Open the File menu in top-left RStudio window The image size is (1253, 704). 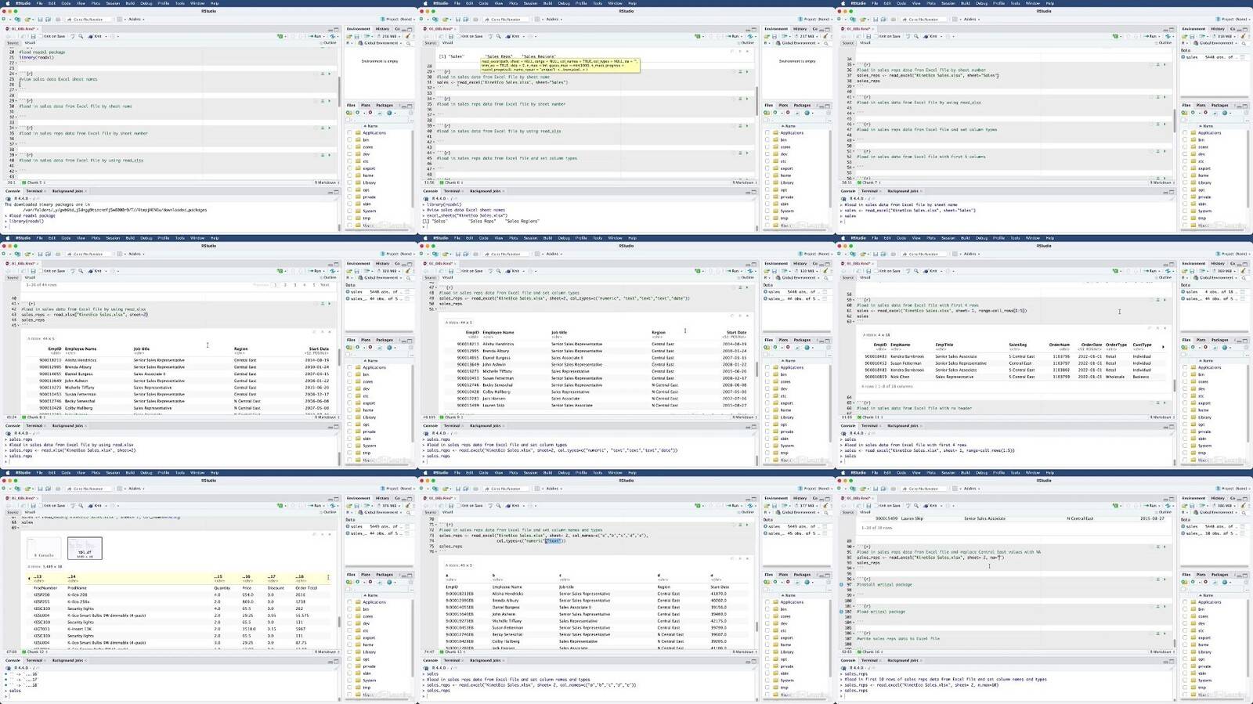point(39,3)
